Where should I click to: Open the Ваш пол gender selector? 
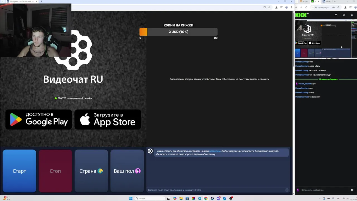pyautogui.click(x=127, y=171)
